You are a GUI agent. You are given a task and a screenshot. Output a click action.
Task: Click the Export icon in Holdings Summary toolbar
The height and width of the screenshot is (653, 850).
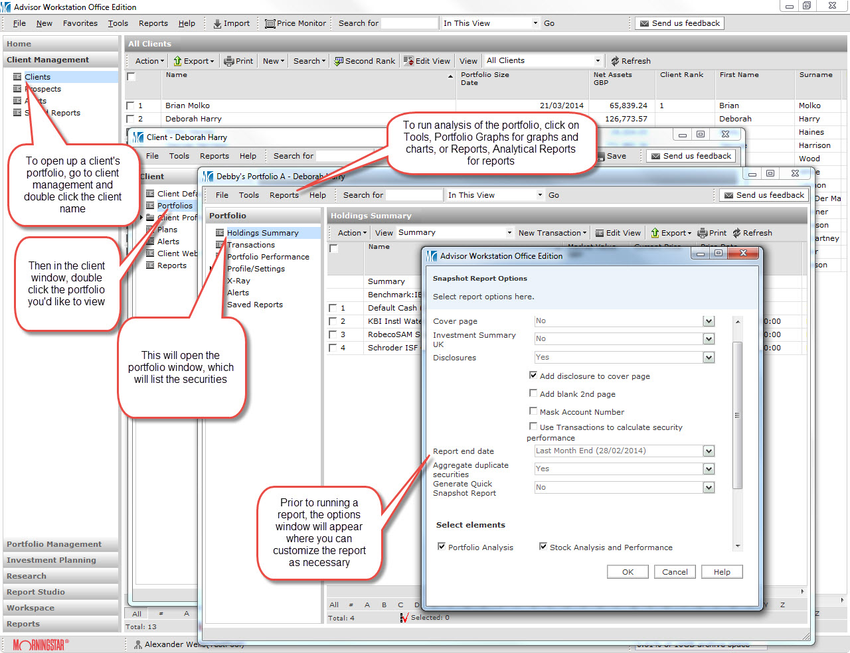coord(655,233)
